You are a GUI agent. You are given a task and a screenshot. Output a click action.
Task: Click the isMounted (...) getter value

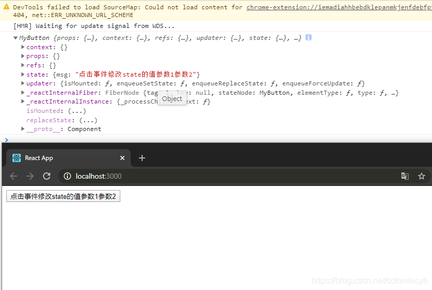(77, 111)
